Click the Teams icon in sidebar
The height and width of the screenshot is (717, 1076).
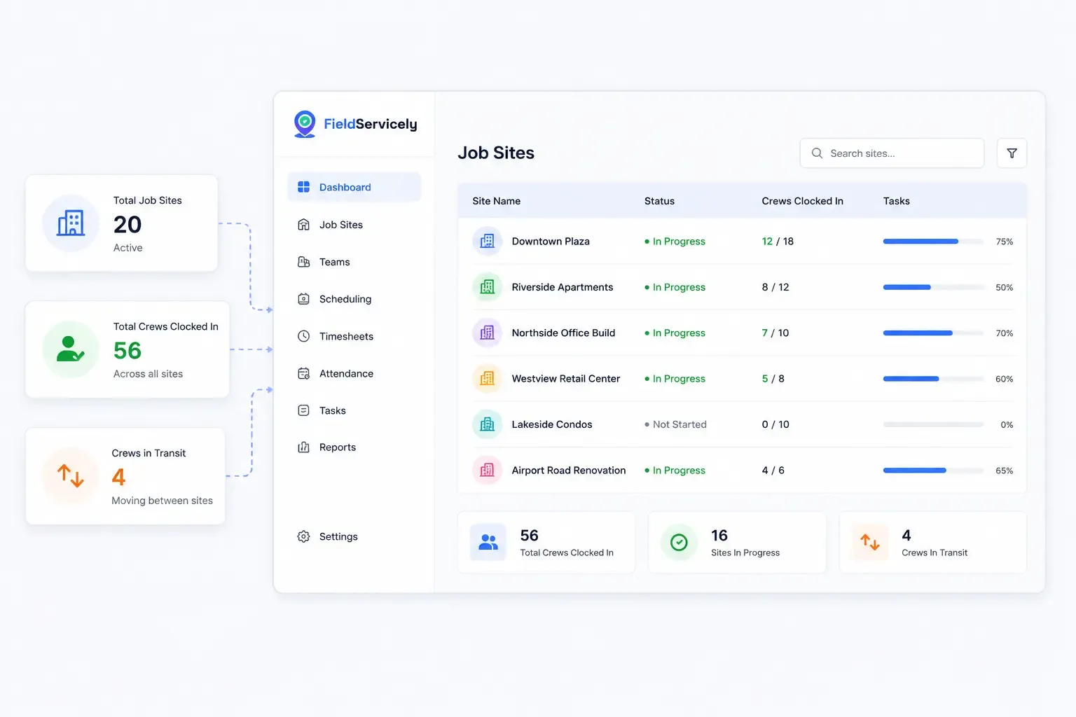303,262
